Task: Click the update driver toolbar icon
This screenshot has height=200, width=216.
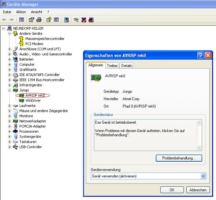Action: pyautogui.click(x=76, y=20)
